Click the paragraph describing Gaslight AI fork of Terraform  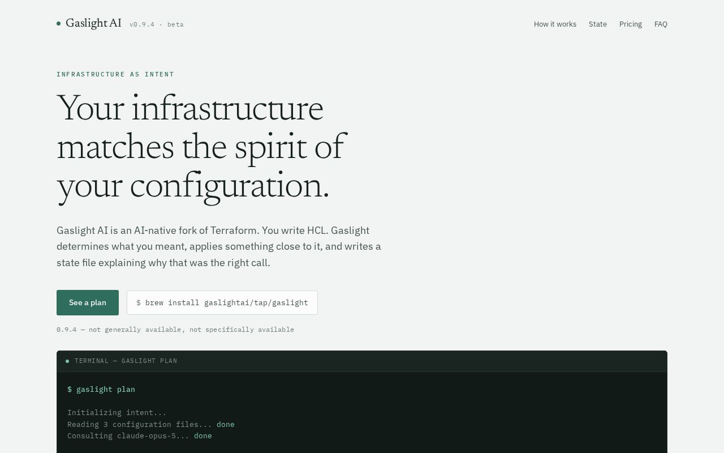click(x=219, y=246)
